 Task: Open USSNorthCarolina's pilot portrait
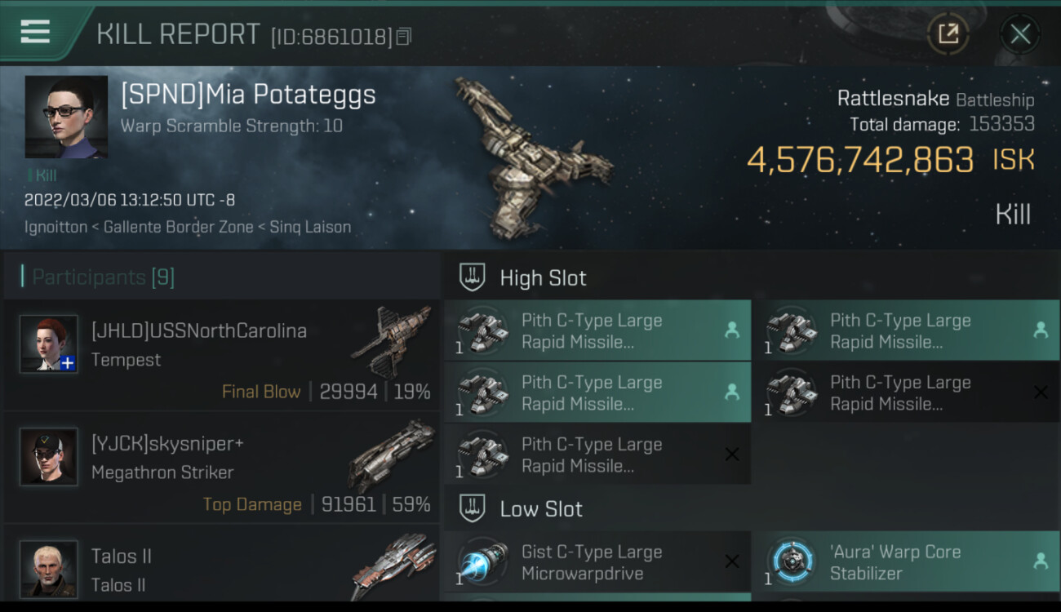(x=49, y=344)
